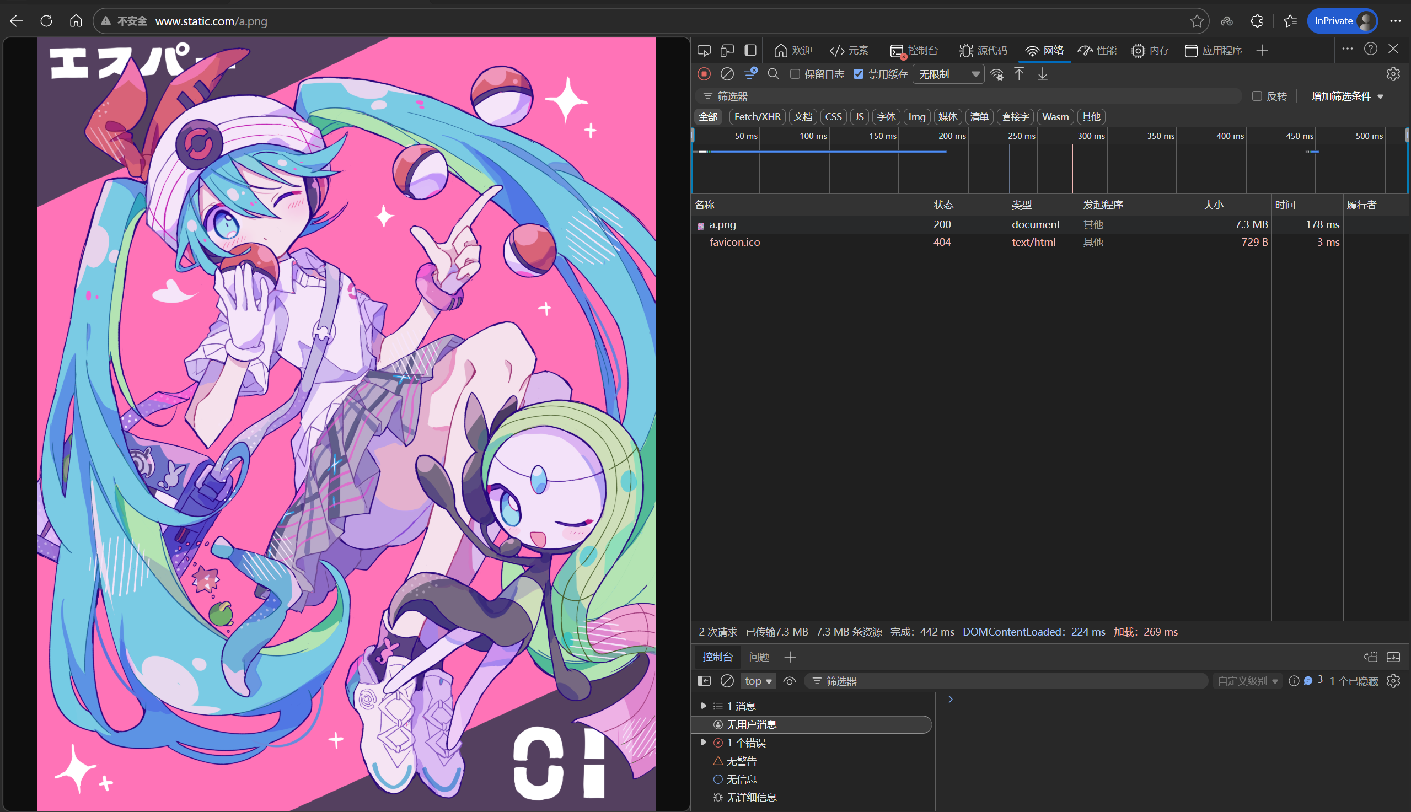1411x812 pixels.
Task: Open the 问题 drawer tab
Action: pyautogui.click(x=759, y=657)
